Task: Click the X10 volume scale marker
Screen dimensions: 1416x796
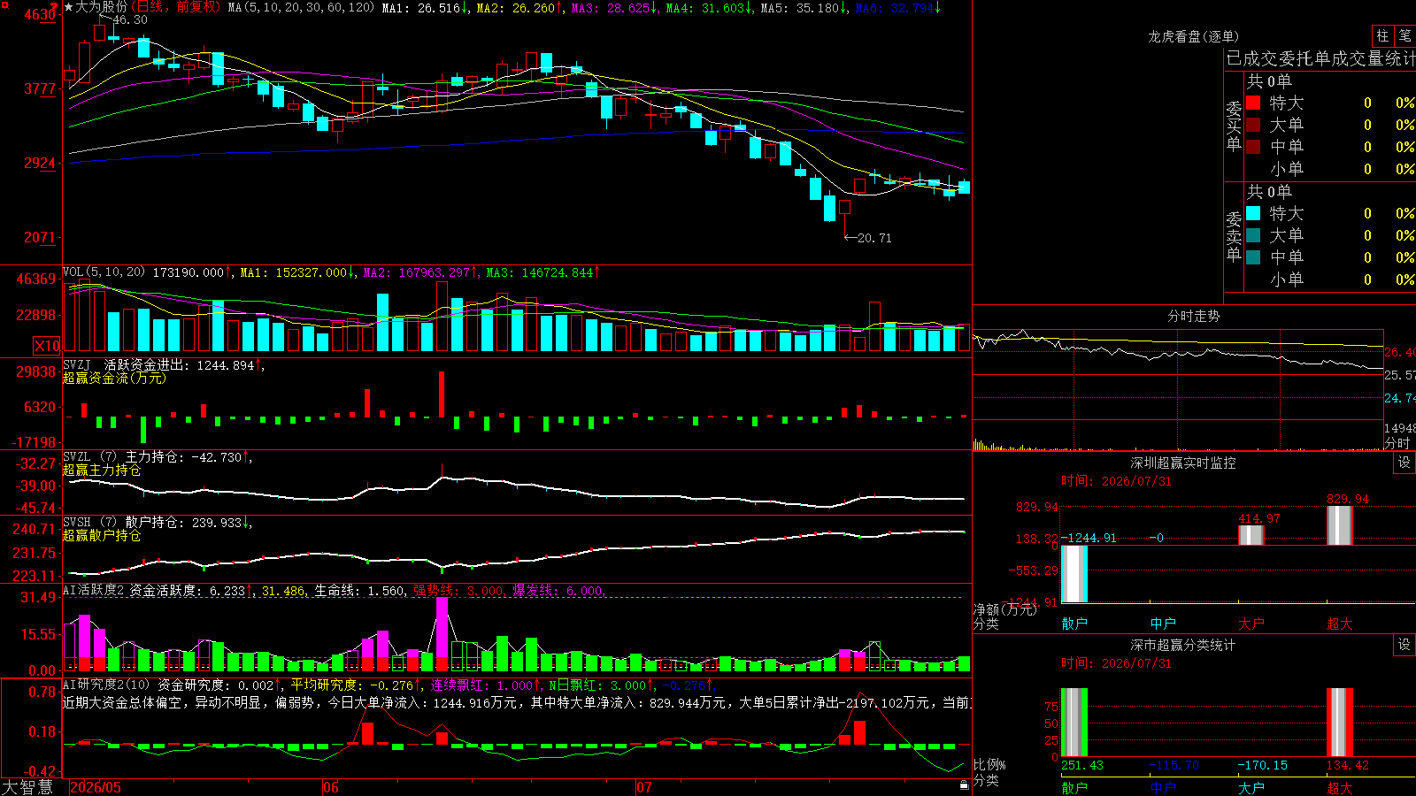Action: point(47,346)
